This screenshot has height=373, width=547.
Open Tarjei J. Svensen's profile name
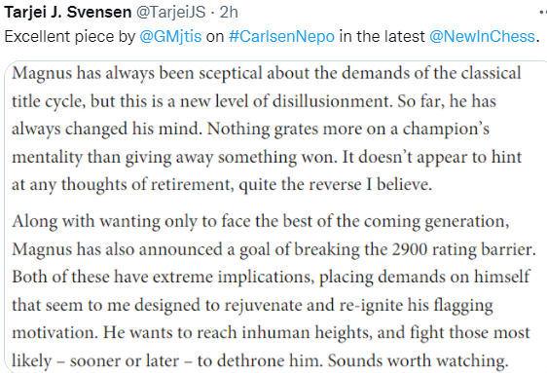tap(68, 13)
